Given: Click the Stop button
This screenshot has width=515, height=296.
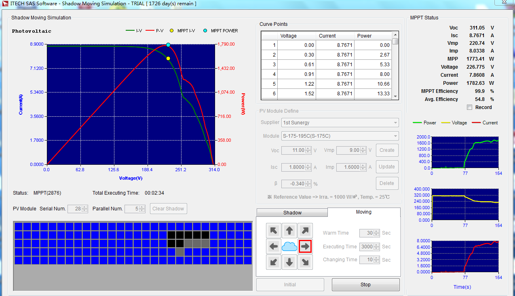Looking at the screenshot, I should (365, 285).
